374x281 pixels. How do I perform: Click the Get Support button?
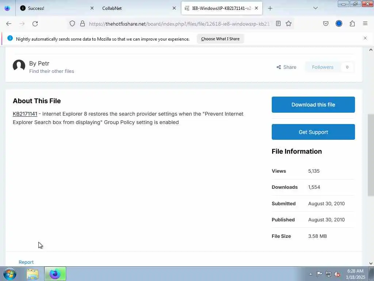pos(313,132)
